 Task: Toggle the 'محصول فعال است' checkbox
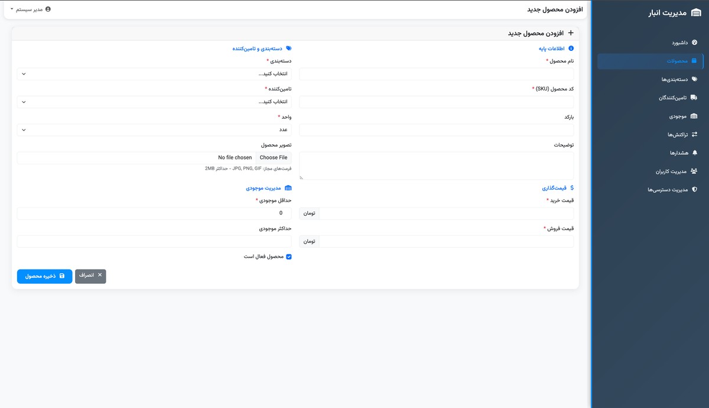289,257
